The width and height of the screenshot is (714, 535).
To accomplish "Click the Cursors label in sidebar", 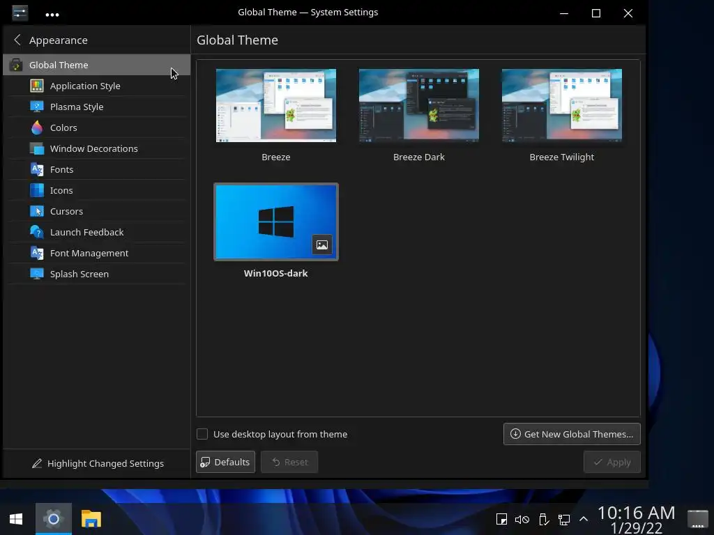I will pyautogui.click(x=66, y=211).
